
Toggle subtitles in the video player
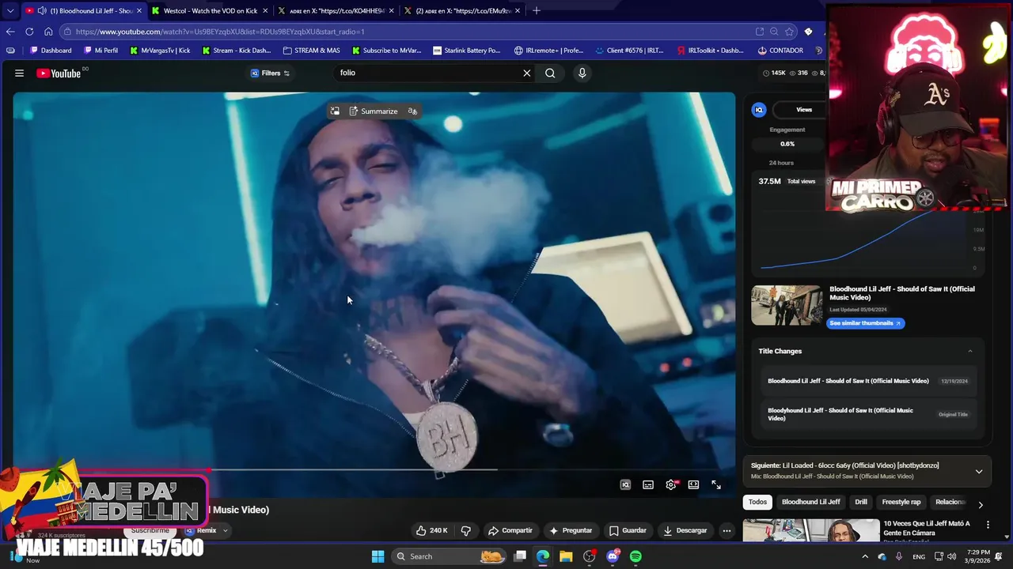pos(648,484)
